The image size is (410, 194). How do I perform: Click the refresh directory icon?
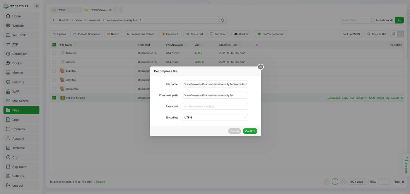pyautogui.click(x=223, y=20)
